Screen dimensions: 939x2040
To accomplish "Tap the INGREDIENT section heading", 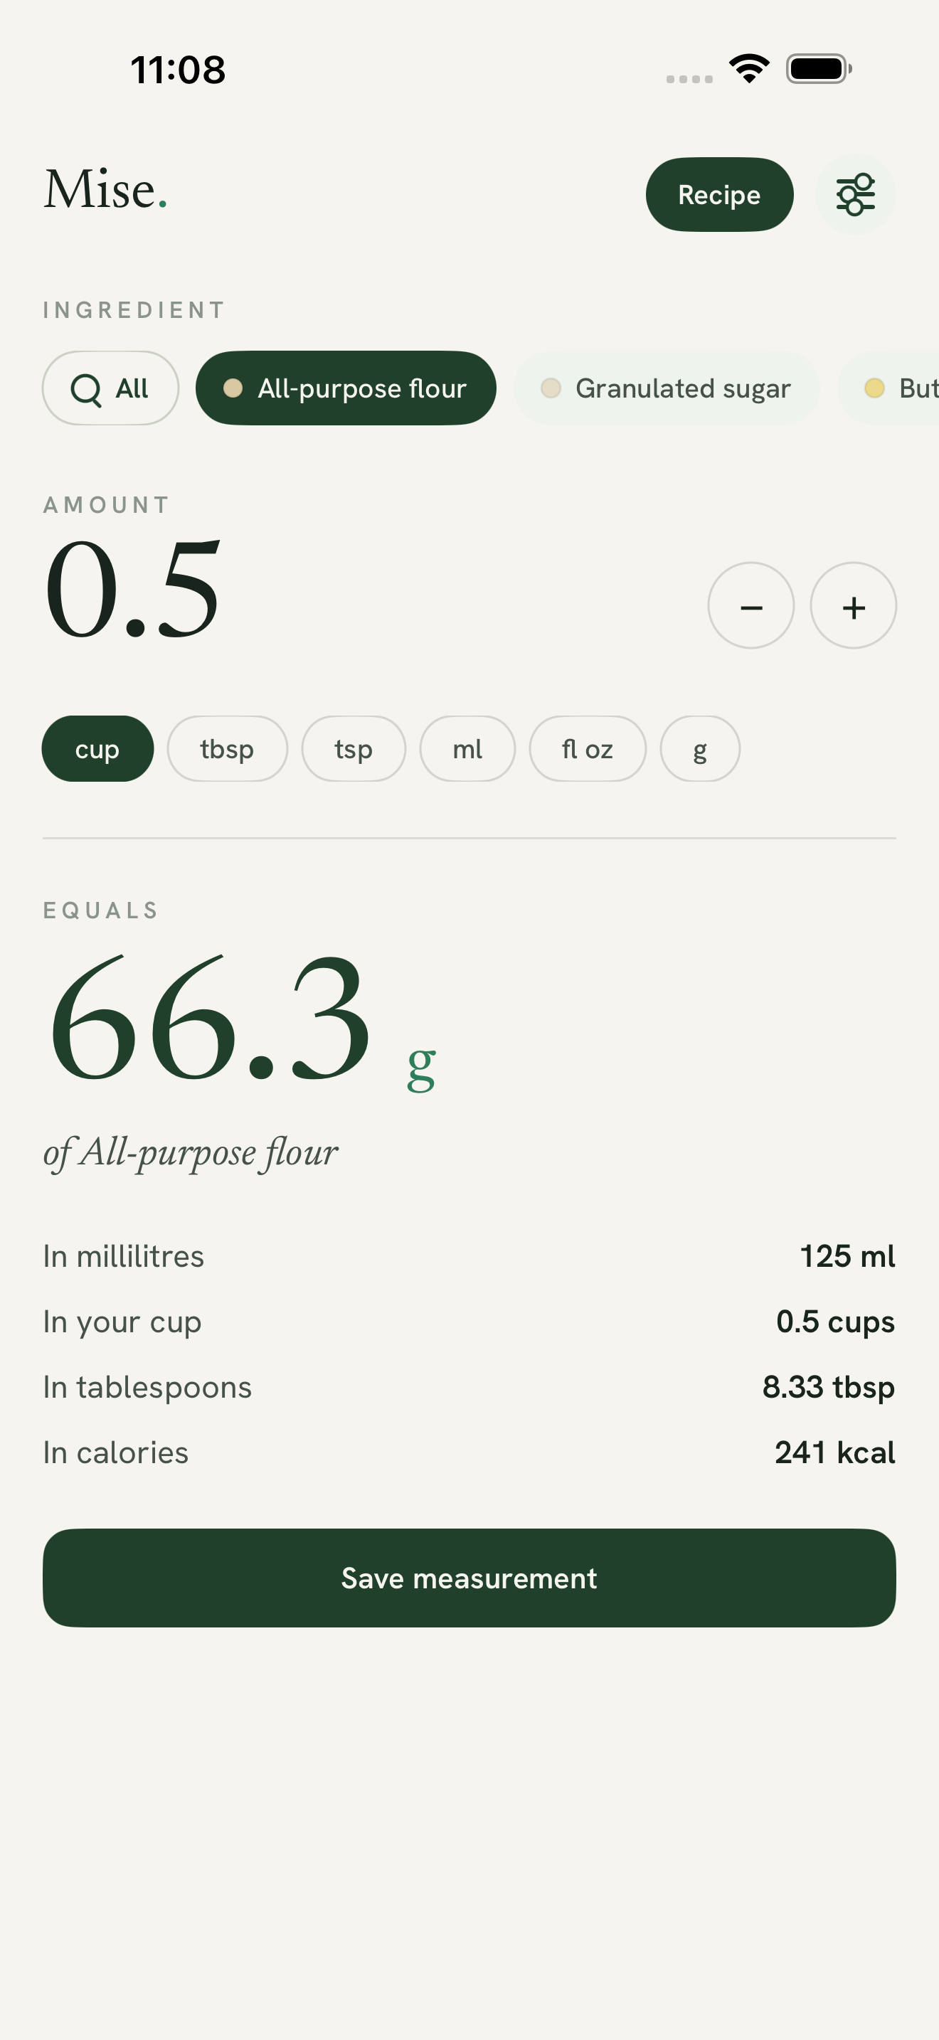I will point(134,309).
